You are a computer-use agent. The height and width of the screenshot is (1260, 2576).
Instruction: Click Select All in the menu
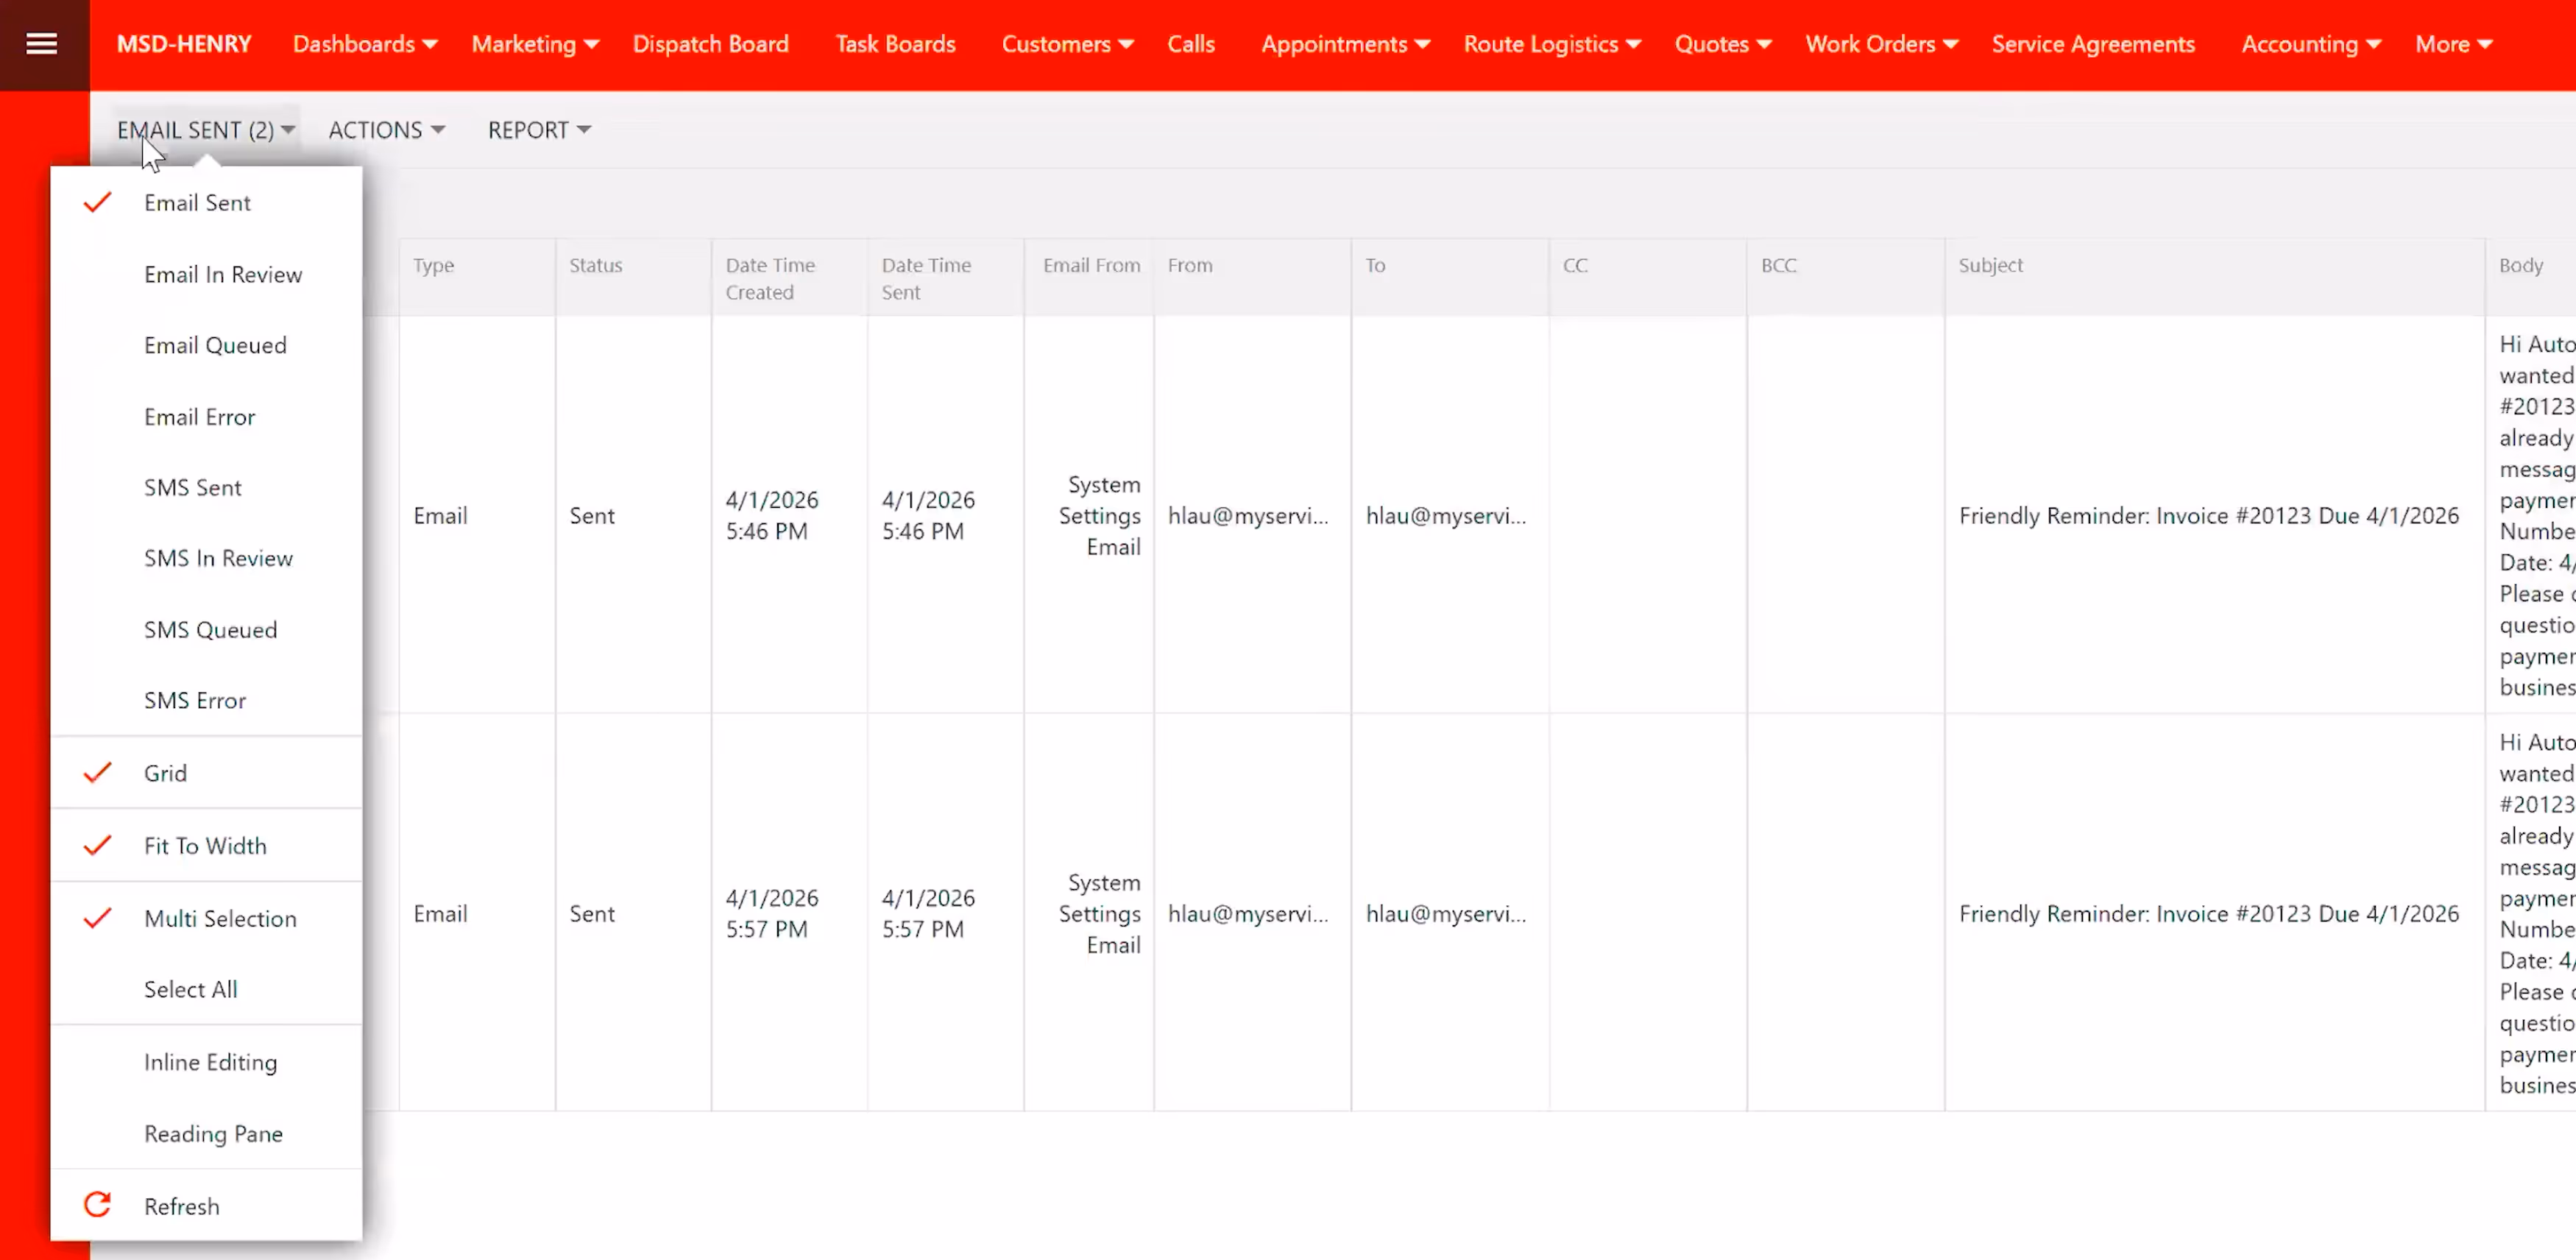click(190, 989)
